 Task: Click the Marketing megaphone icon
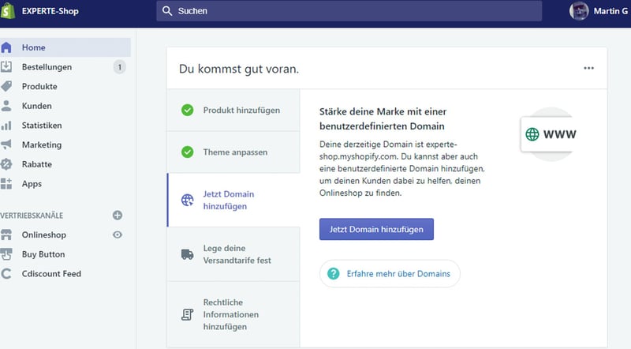point(7,144)
